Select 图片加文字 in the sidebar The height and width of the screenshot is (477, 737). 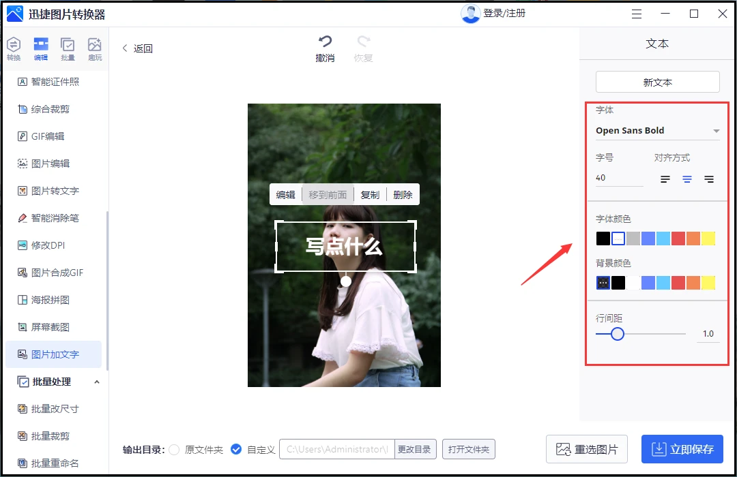click(x=54, y=354)
